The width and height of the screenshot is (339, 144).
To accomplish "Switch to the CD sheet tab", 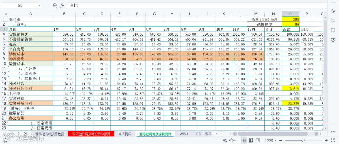I will [199, 134].
